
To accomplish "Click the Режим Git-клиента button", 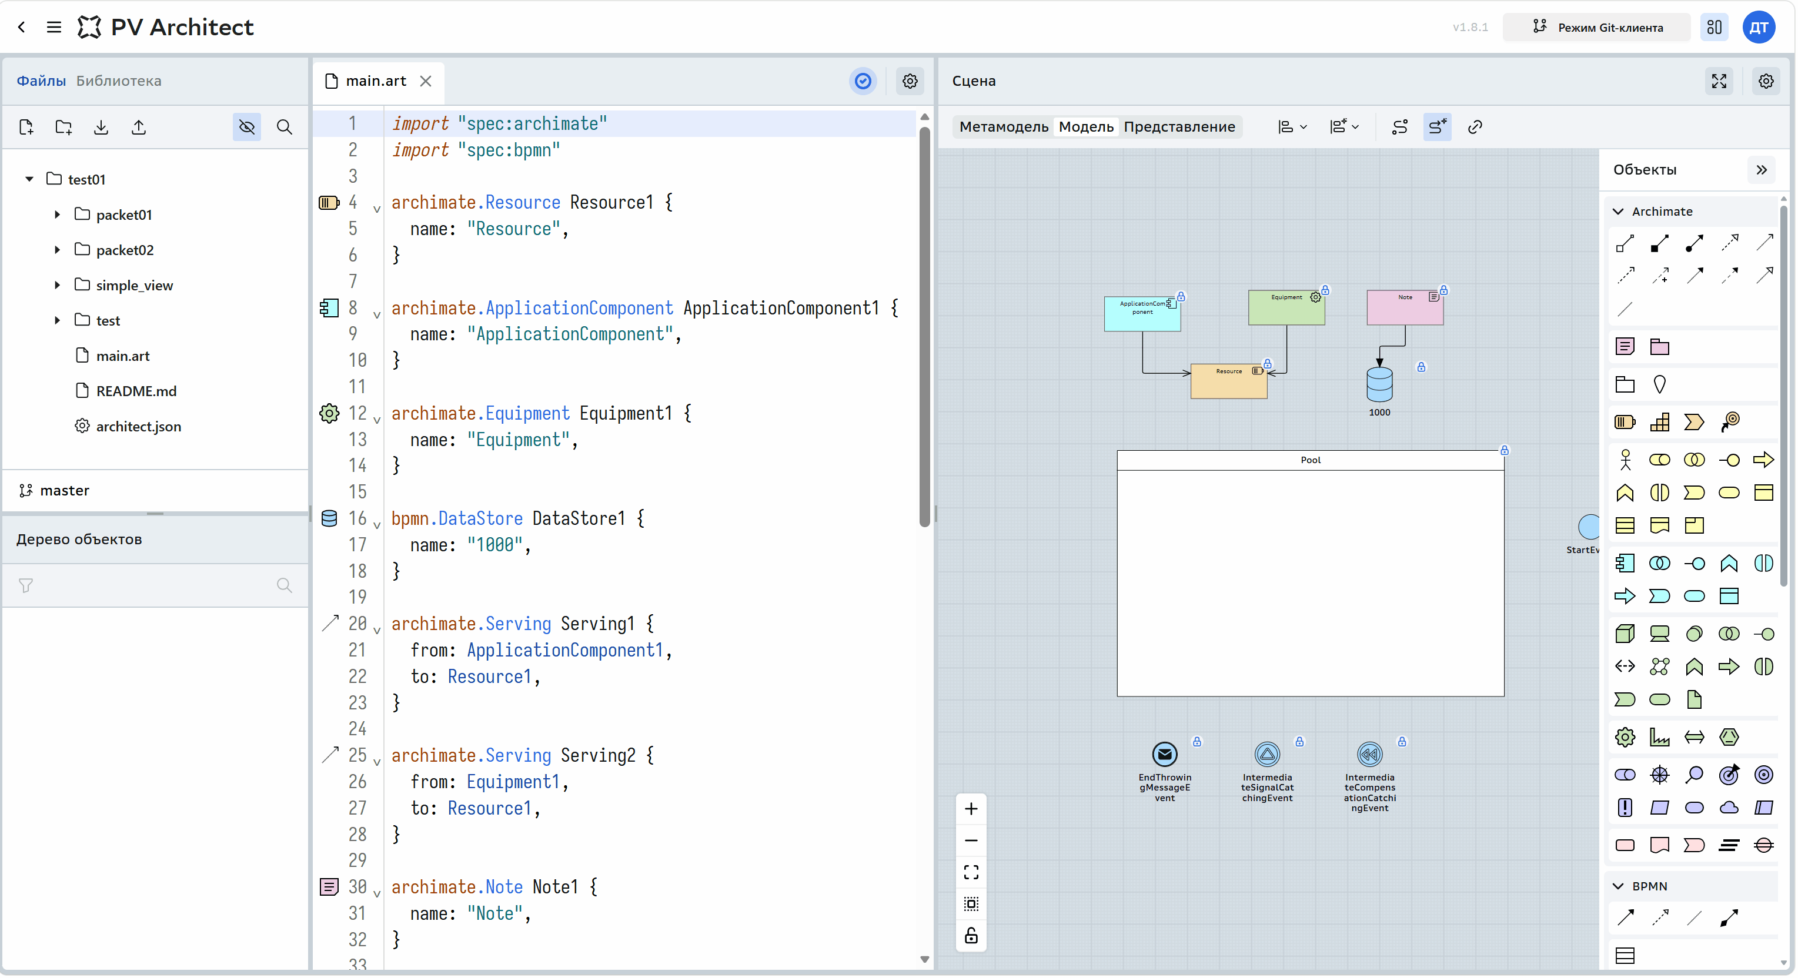I will pos(1598,27).
